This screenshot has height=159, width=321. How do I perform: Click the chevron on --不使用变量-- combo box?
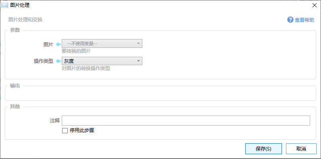click(x=138, y=43)
